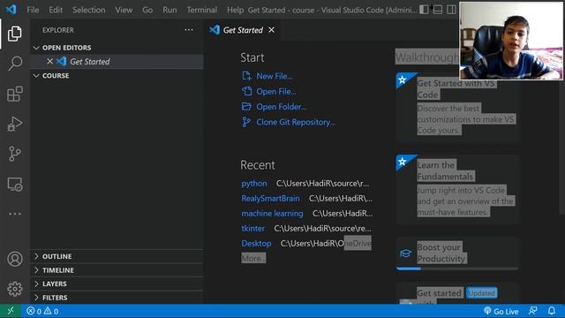Open Run and Debug view icon

[x=14, y=124]
